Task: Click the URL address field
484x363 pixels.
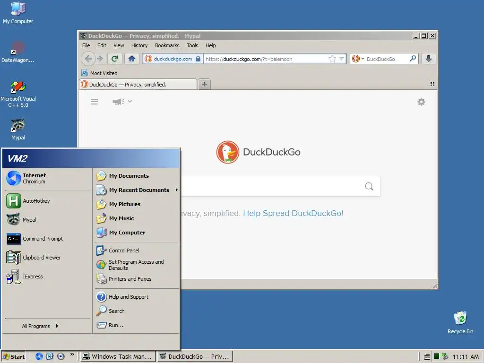Action: (x=266, y=59)
